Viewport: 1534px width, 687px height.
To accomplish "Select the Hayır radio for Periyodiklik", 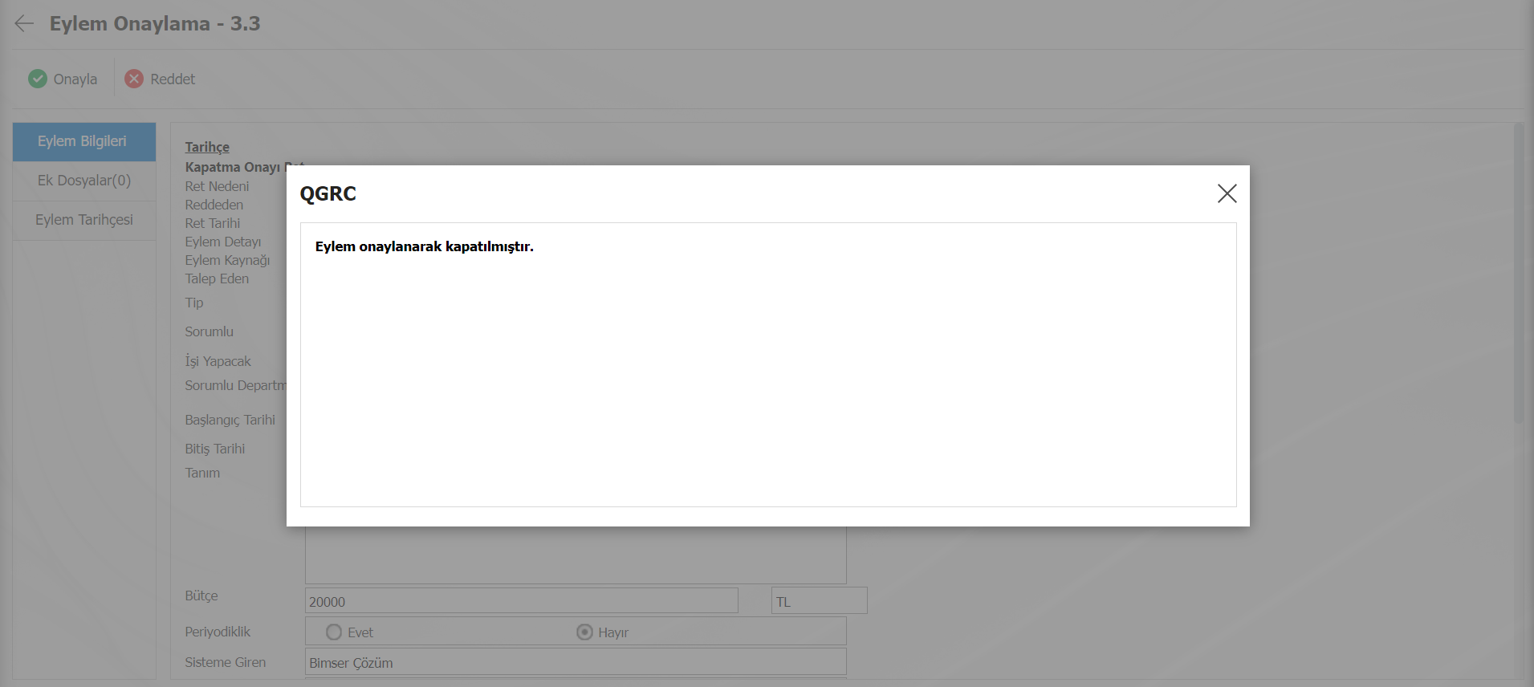I will coord(584,632).
